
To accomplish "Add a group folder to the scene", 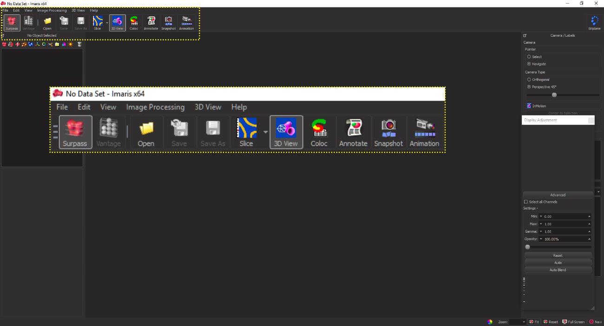I will pyautogui.click(x=57, y=45).
